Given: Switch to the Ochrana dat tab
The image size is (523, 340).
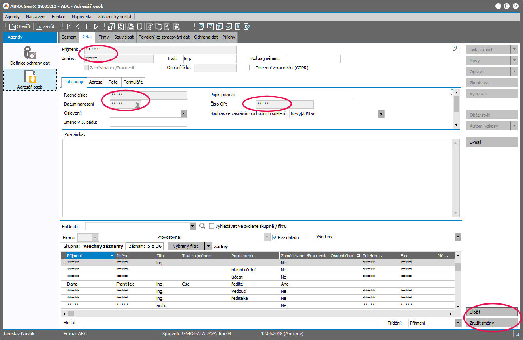Looking at the screenshot, I should point(206,37).
